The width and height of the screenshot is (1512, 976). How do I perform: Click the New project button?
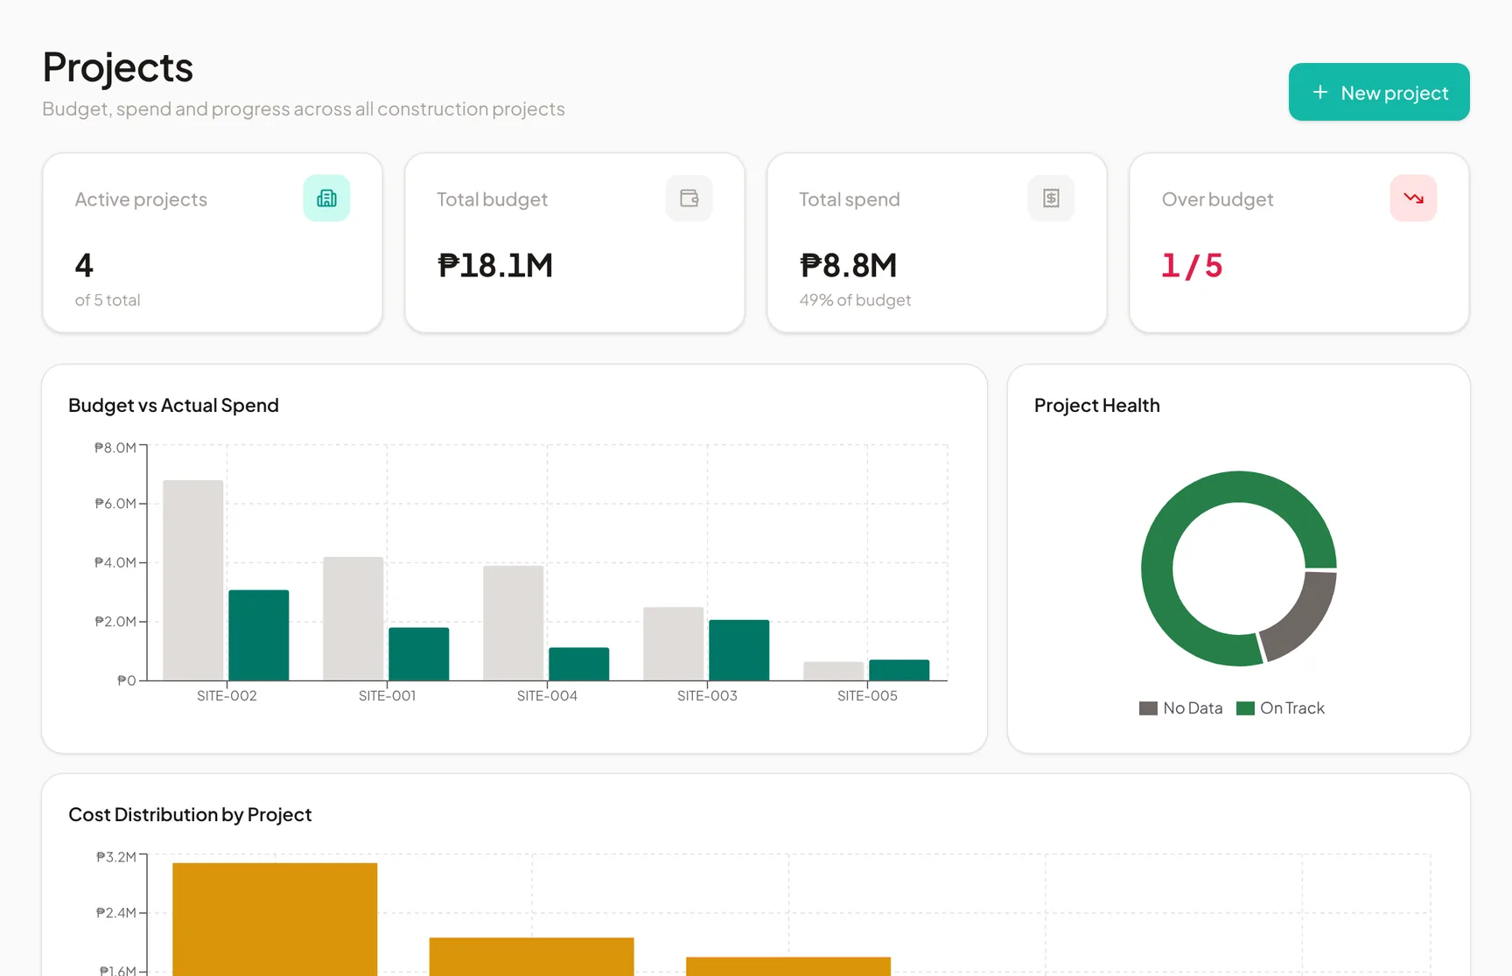[1379, 92]
